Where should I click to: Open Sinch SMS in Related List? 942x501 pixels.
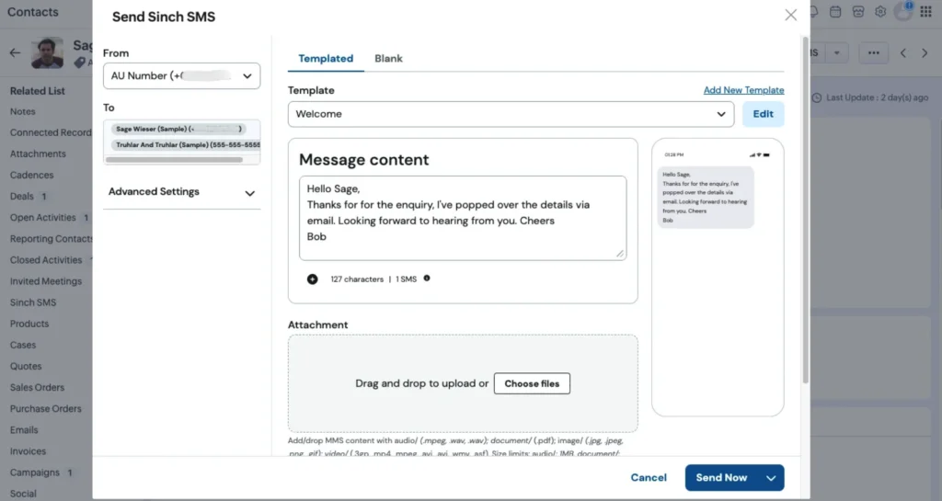[33, 302]
